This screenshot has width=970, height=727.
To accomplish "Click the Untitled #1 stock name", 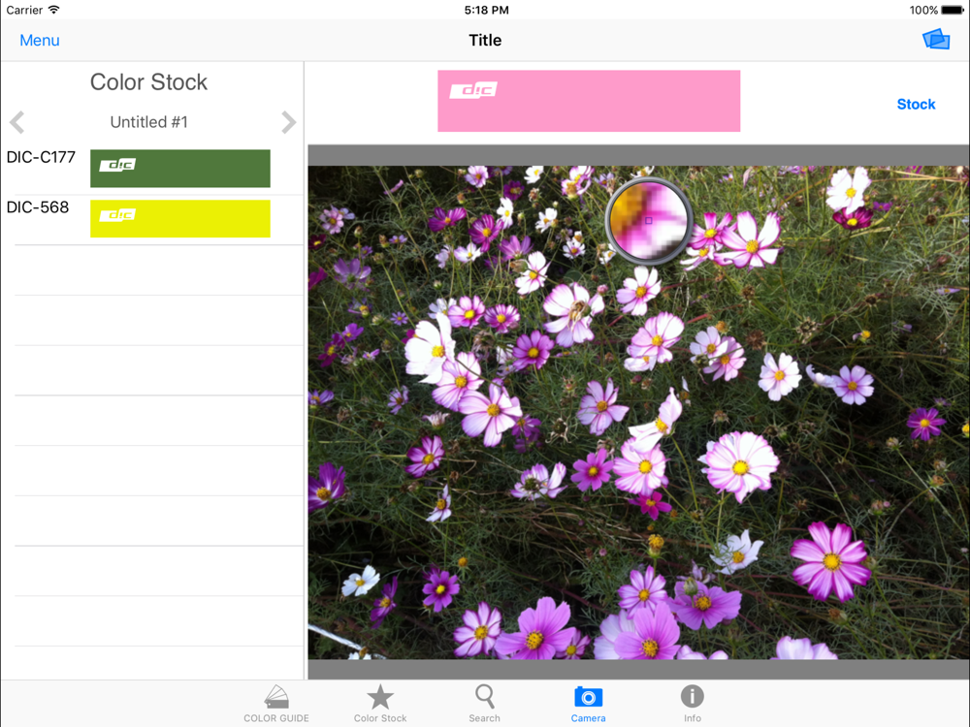I will pos(148,122).
